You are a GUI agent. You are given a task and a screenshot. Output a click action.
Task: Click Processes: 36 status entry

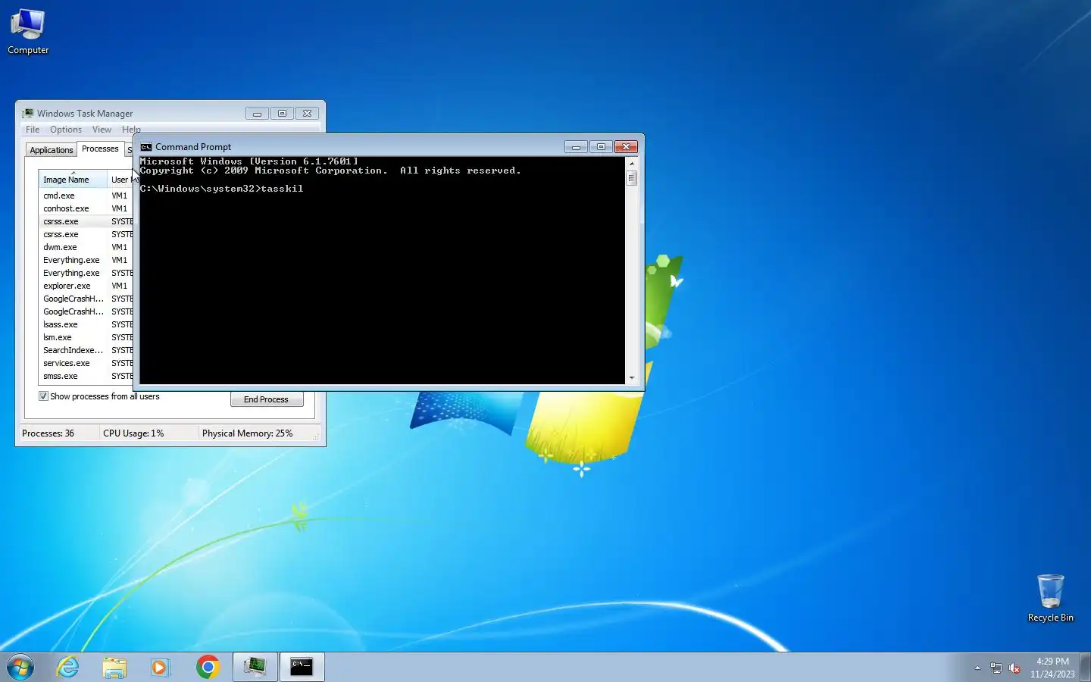pos(48,433)
